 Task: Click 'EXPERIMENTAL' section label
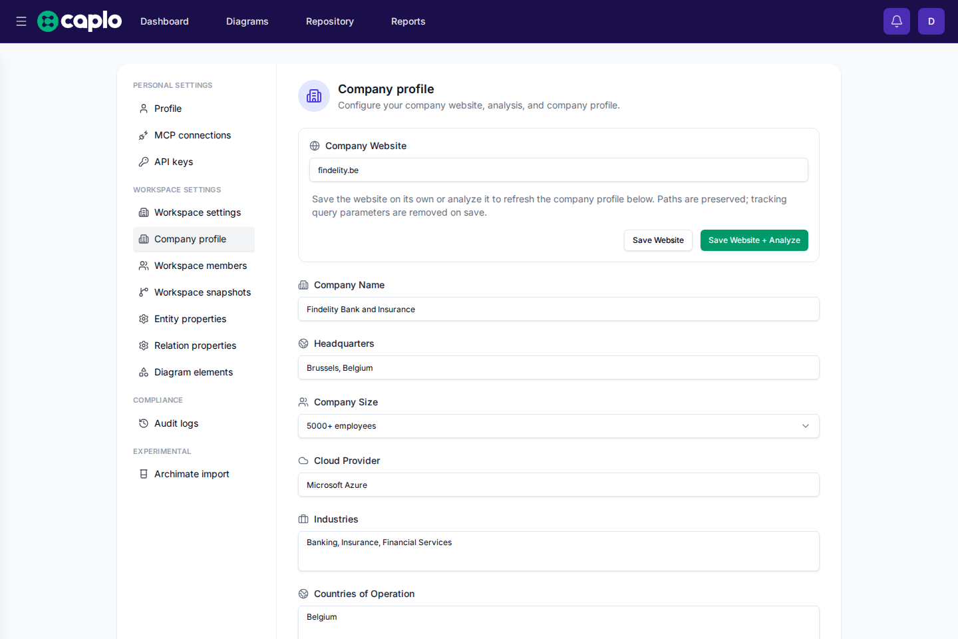[162, 451]
